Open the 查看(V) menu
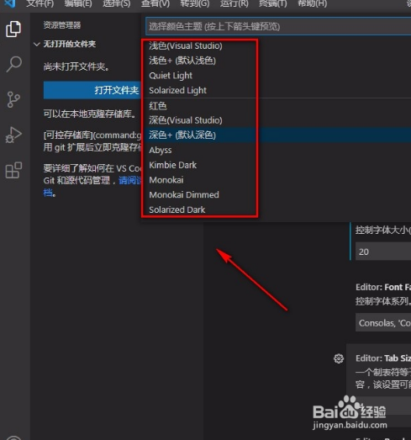This screenshot has height=440, width=411. coord(155,3)
